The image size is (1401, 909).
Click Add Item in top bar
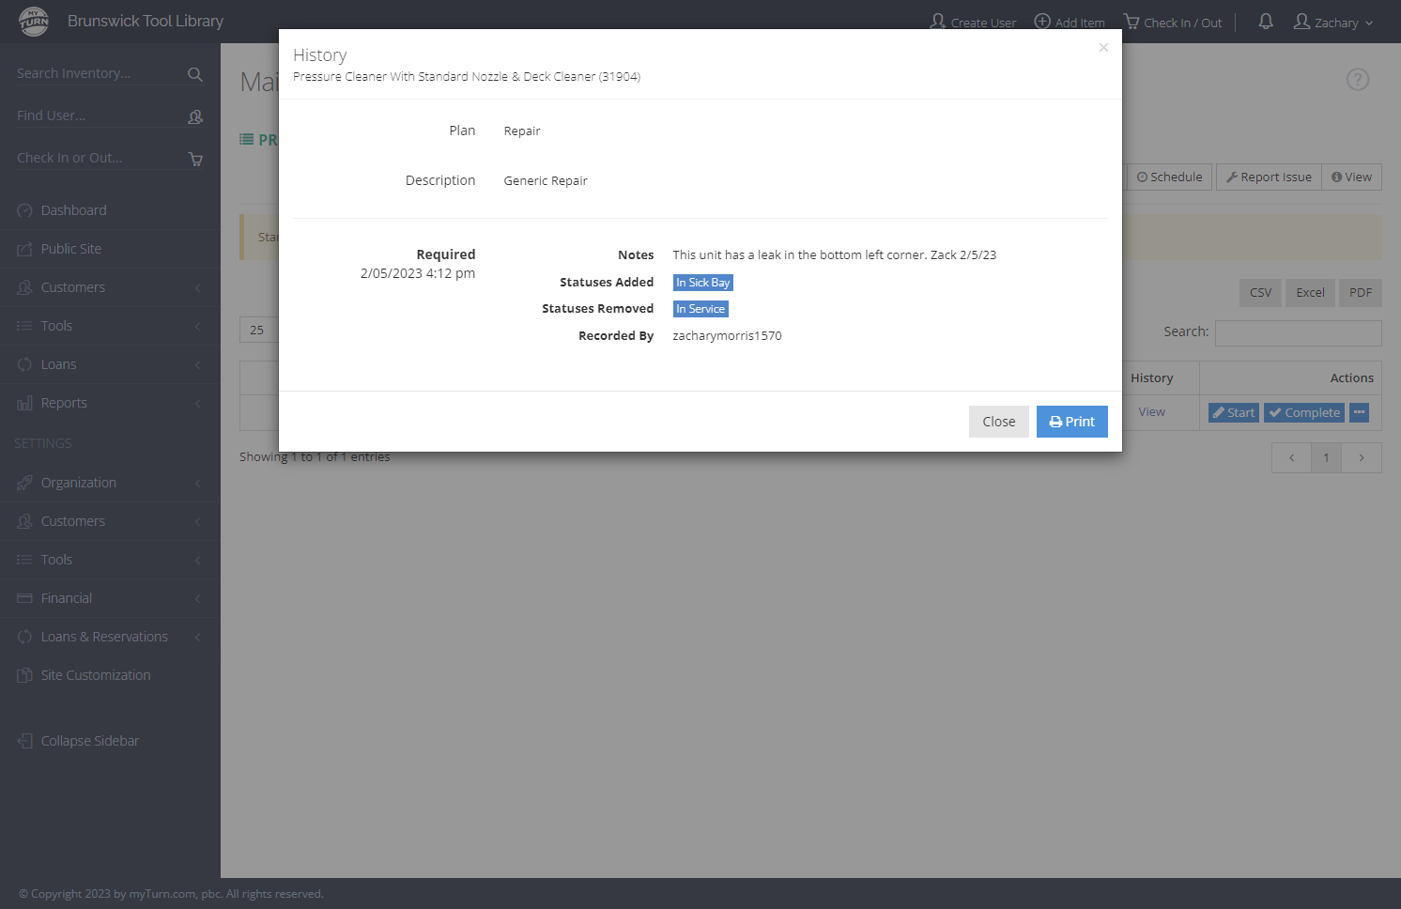coord(1070,23)
